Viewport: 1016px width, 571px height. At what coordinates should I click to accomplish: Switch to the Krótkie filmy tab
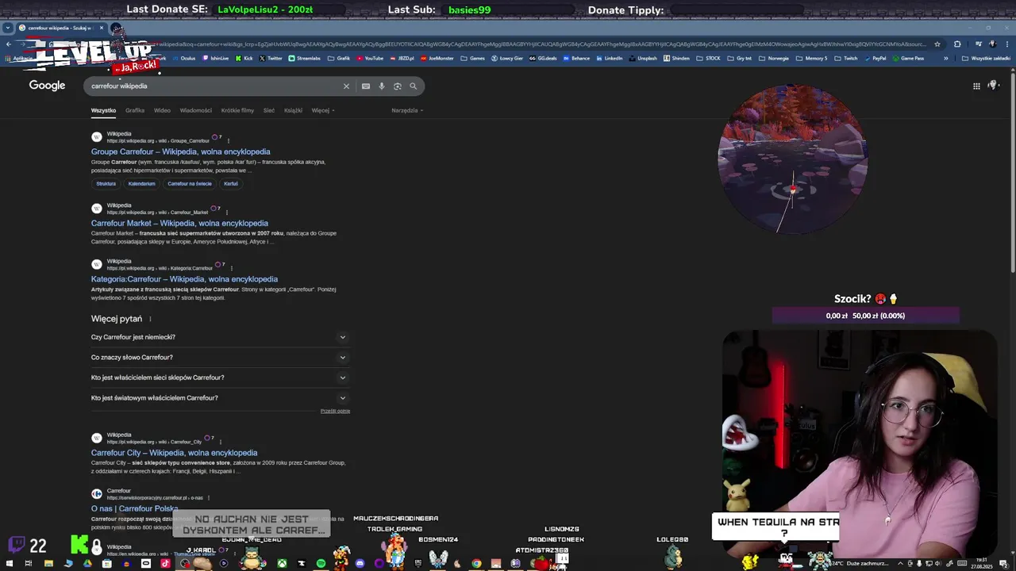click(x=237, y=110)
